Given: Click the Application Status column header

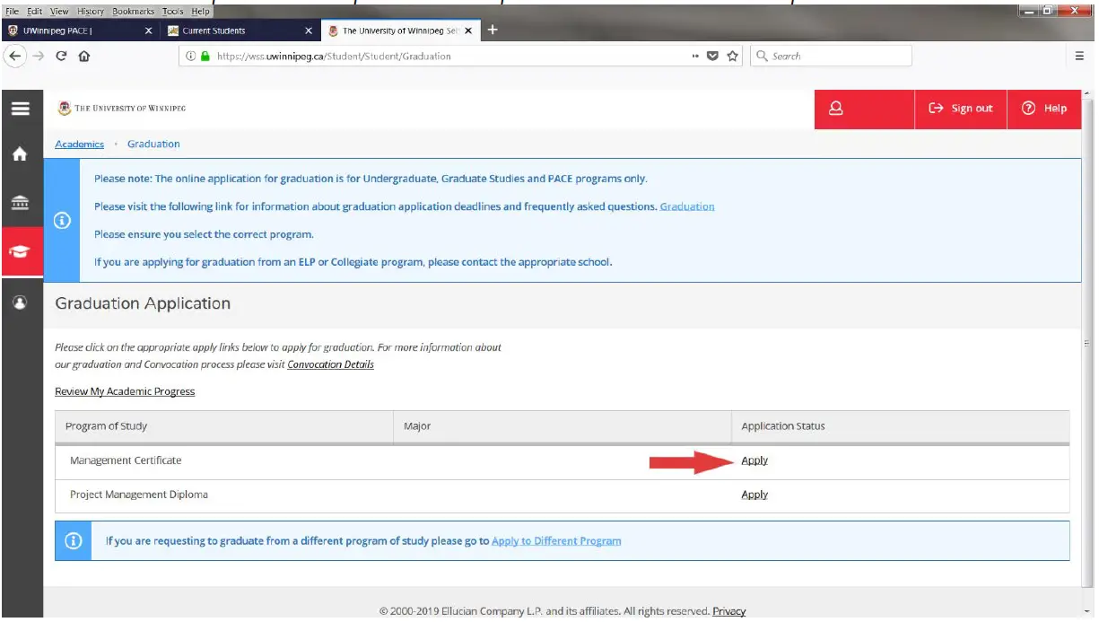Looking at the screenshot, I should pyautogui.click(x=901, y=426).
